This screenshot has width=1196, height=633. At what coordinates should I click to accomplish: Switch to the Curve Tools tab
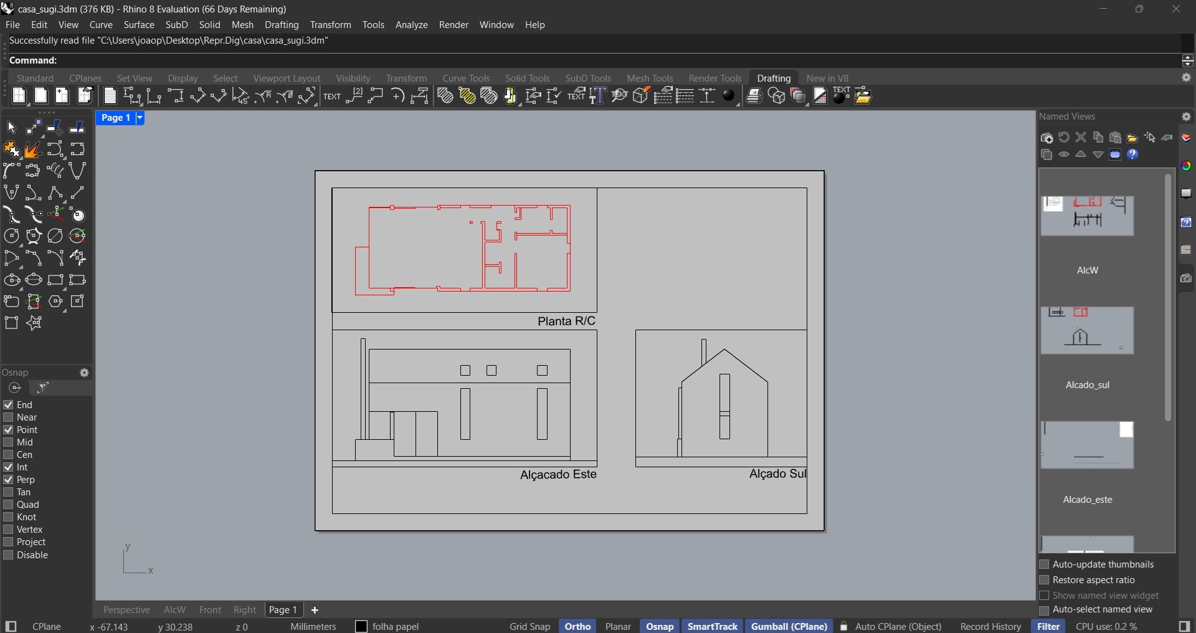point(466,79)
